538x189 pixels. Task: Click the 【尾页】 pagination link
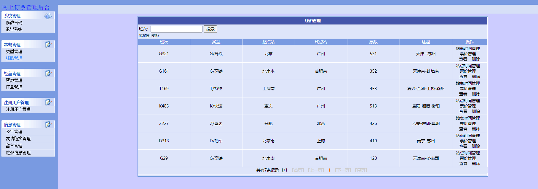[x=361, y=170]
